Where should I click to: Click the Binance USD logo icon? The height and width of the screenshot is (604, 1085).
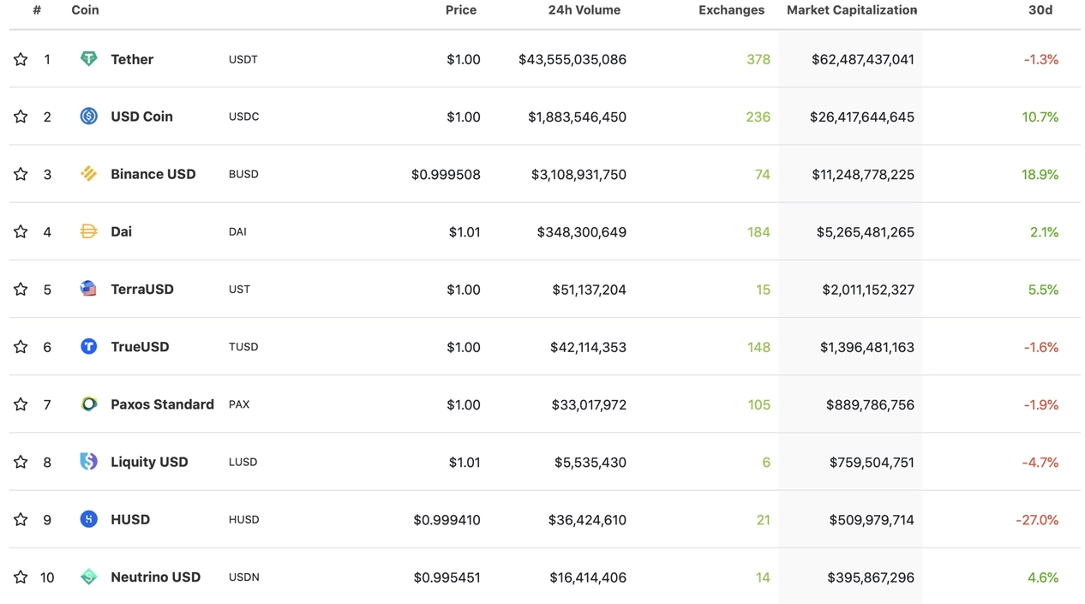coord(88,174)
